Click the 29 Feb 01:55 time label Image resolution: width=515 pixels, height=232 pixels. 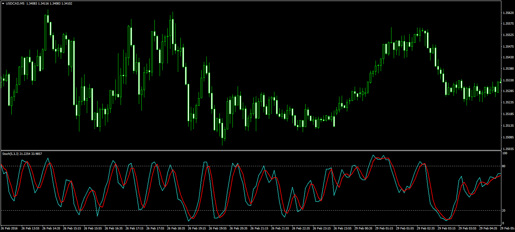tap(405, 228)
